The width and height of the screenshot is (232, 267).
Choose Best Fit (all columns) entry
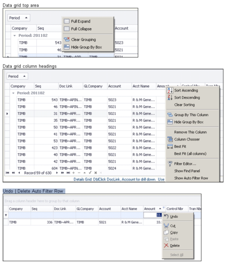click(190, 154)
